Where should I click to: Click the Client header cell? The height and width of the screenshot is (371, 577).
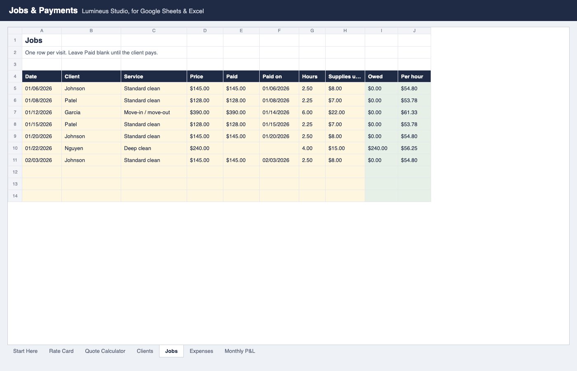[91, 76]
